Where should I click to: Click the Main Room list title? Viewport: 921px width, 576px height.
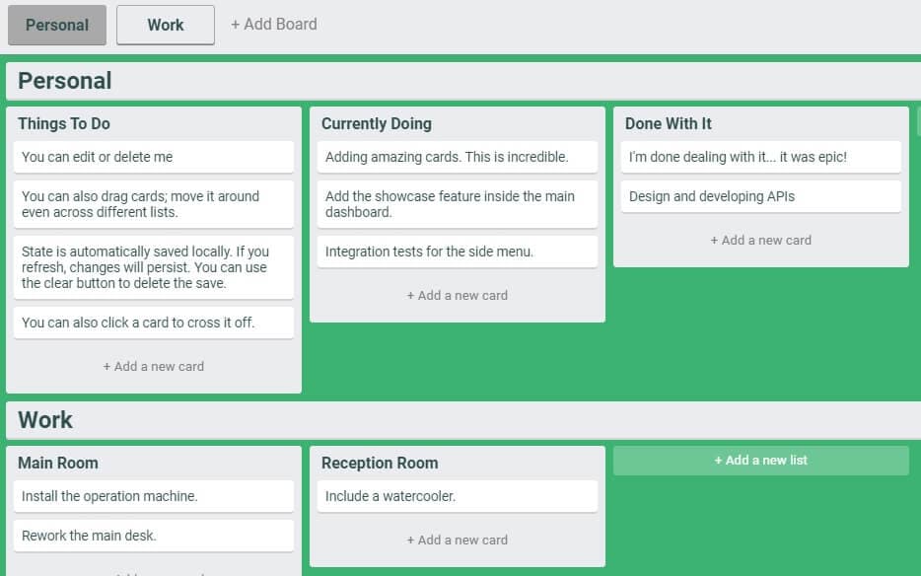point(58,463)
